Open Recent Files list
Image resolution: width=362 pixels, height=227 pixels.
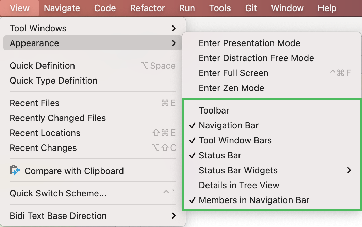tap(35, 103)
